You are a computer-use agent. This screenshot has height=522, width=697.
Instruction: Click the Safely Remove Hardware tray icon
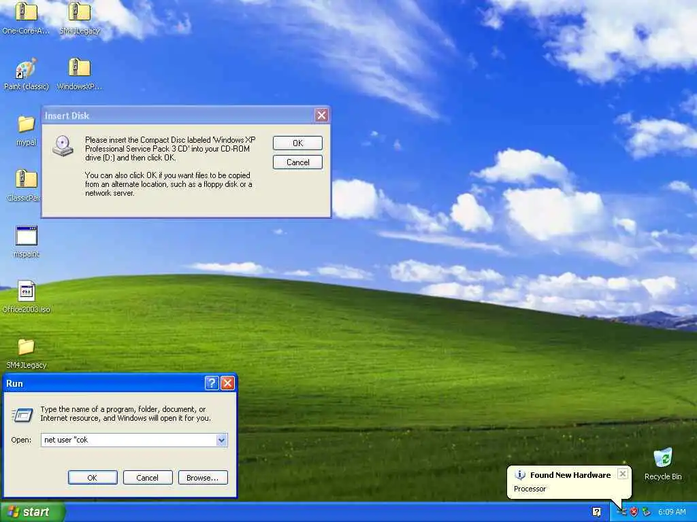(x=646, y=512)
